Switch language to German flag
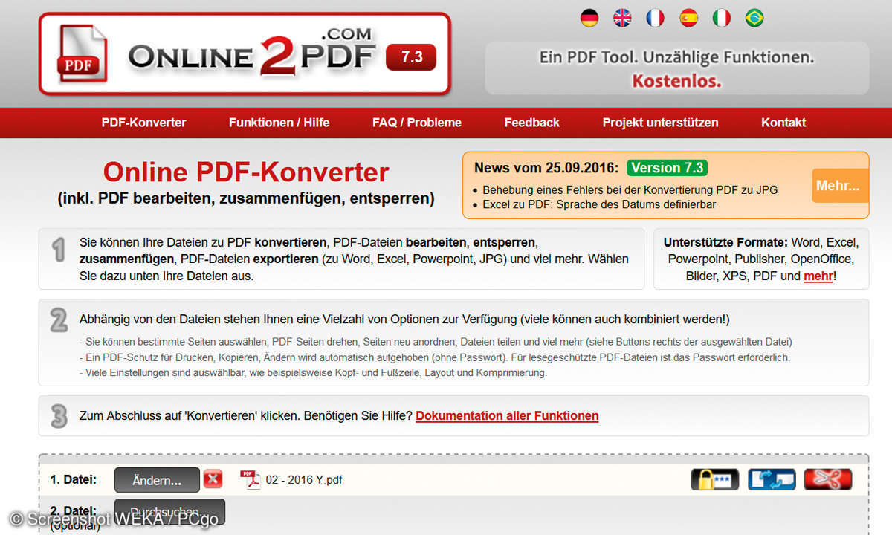 pyautogui.click(x=589, y=18)
